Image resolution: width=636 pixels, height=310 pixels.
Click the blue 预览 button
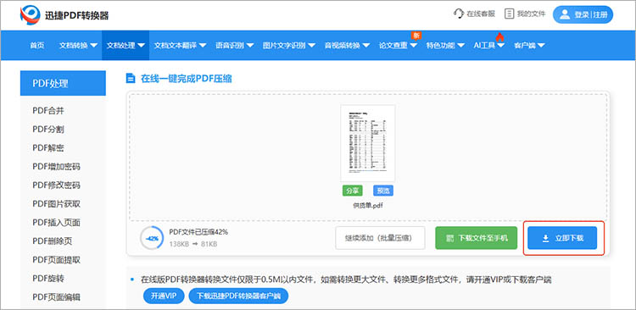383,191
